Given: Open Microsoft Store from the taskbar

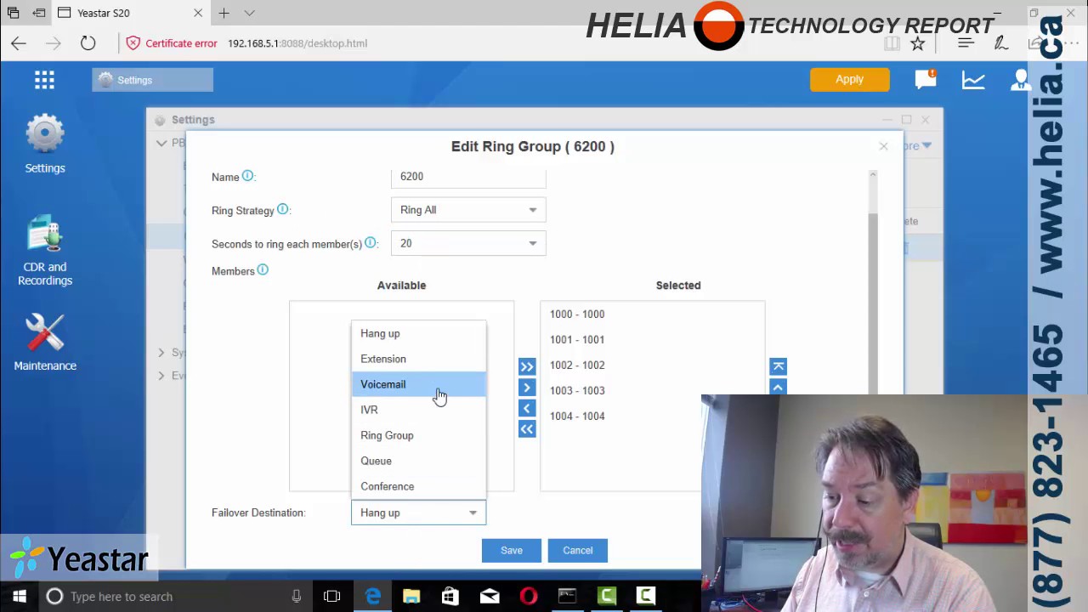Looking at the screenshot, I should (x=450, y=597).
